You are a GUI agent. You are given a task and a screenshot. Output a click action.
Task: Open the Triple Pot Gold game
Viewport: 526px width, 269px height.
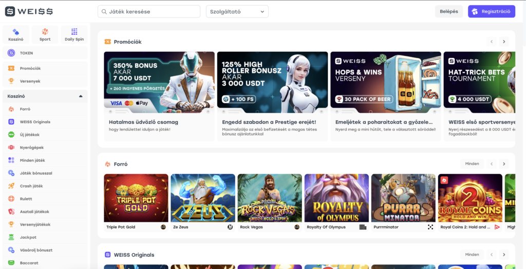[x=136, y=198]
